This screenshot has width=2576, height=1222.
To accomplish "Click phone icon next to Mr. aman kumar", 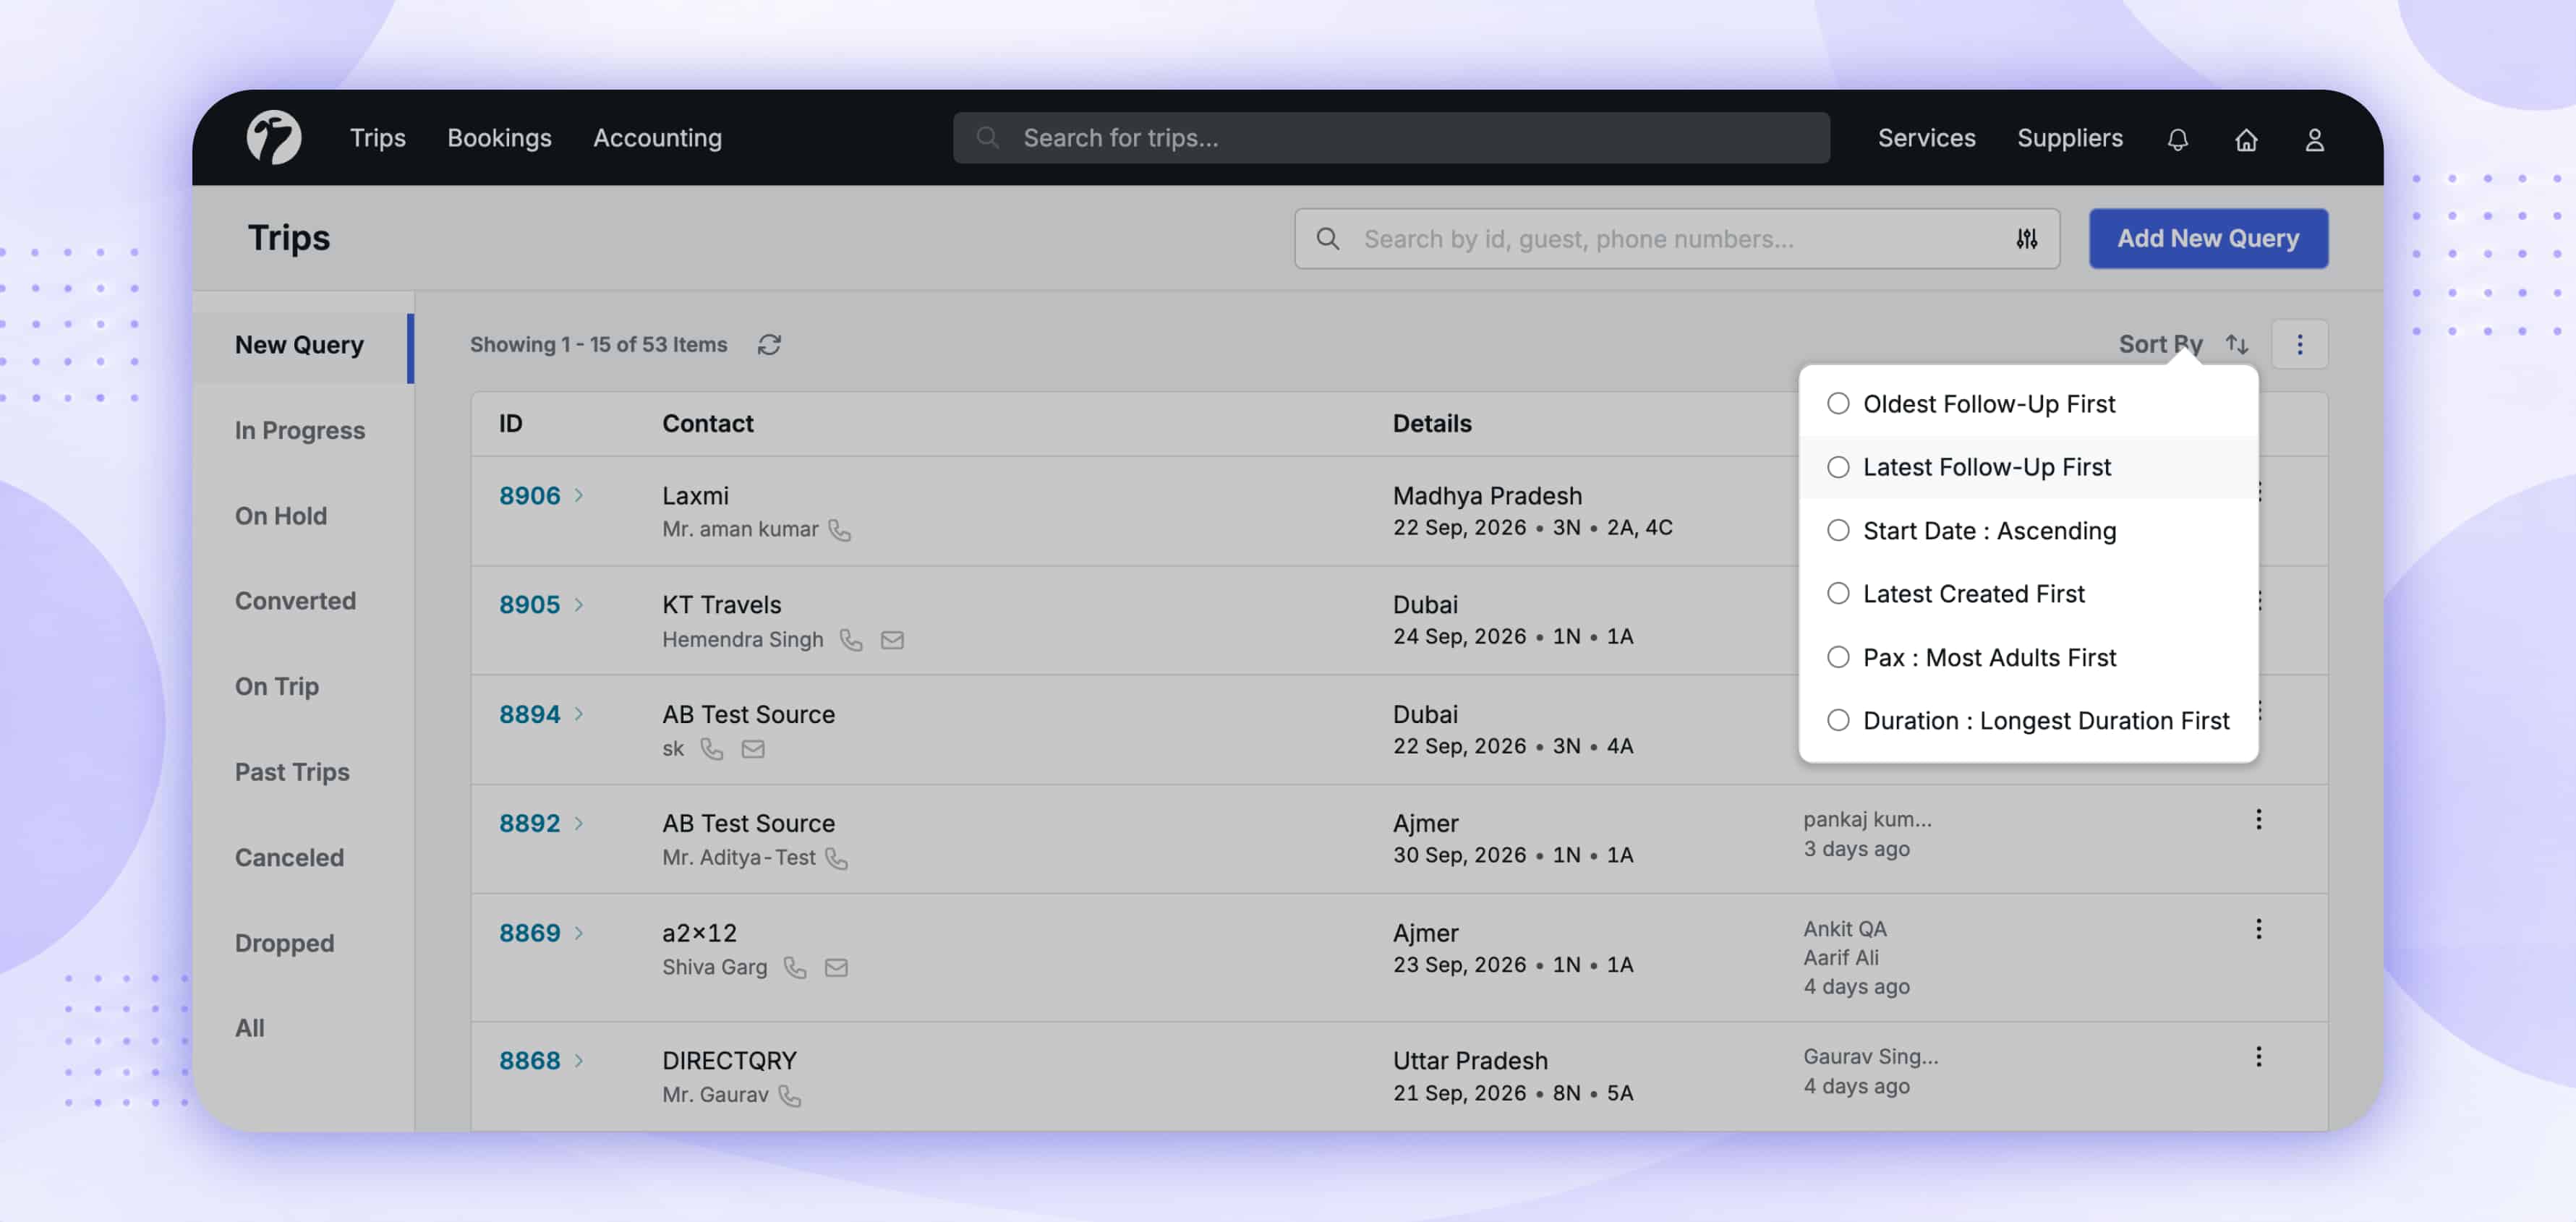I will point(840,530).
